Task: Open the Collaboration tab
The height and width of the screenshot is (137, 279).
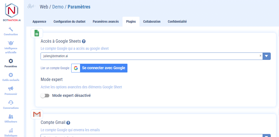Action: click(x=152, y=22)
